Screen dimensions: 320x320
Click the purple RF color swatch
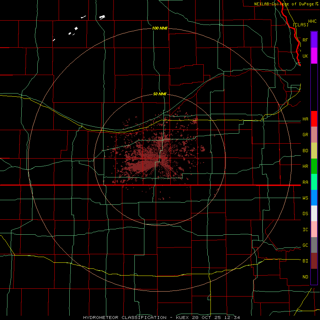pos(314,40)
